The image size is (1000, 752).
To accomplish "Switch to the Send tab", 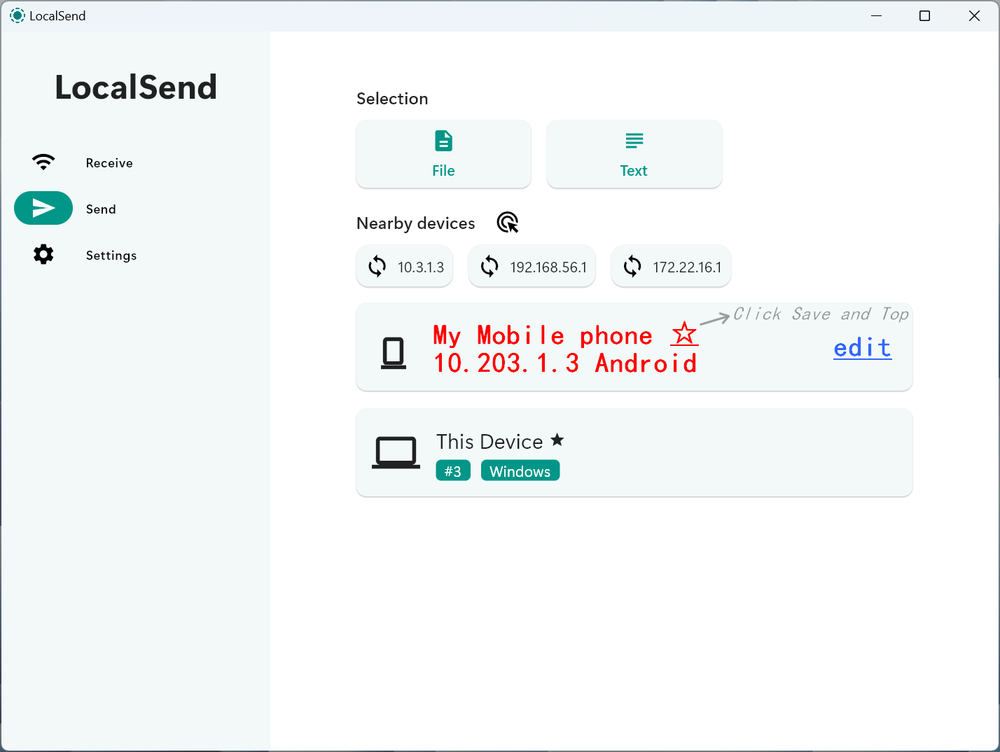I will click(x=101, y=209).
